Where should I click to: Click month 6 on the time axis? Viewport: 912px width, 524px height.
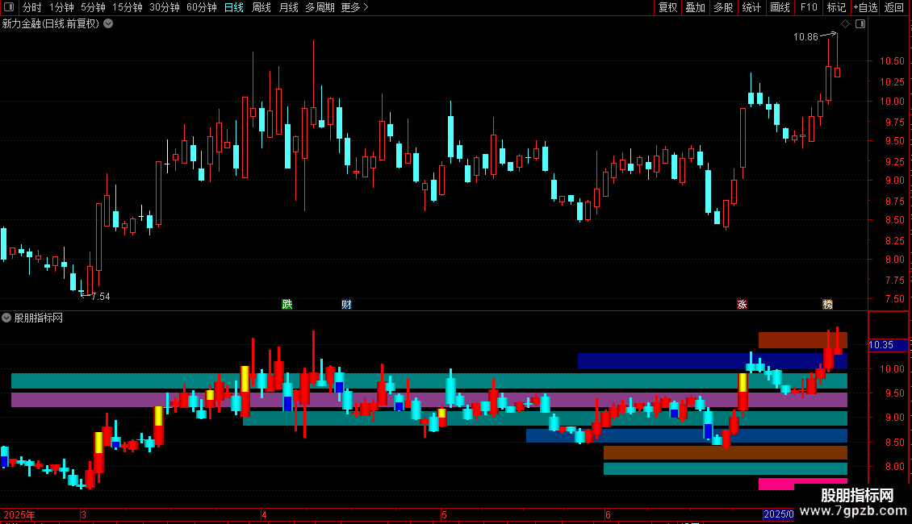(608, 514)
